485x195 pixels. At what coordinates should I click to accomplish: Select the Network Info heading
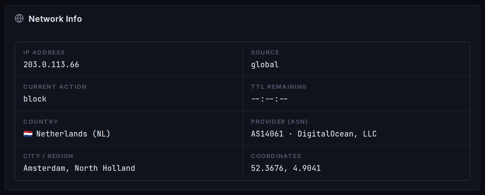coord(55,19)
